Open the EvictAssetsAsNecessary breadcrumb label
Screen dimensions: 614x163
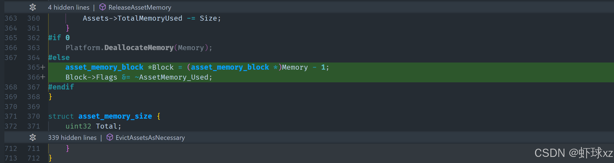point(150,138)
